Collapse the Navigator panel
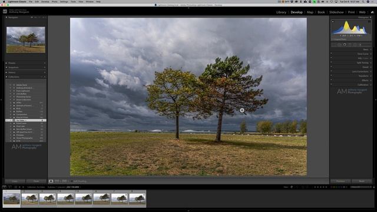The image size is (377, 212). pyautogui.click(x=6, y=17)
